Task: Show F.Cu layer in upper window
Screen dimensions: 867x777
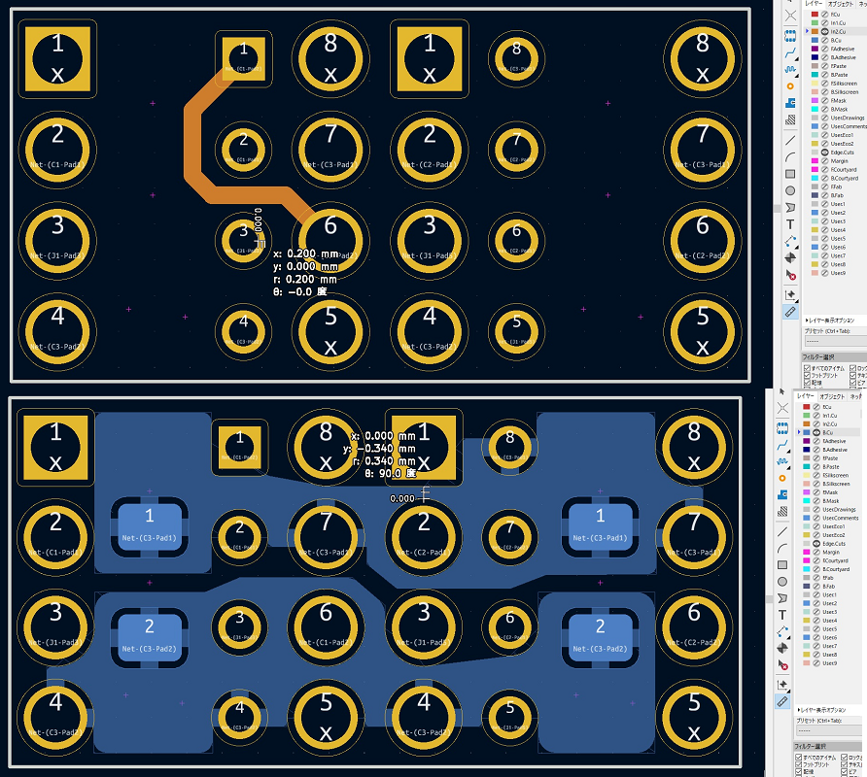Action: click(x=824, y=15)
